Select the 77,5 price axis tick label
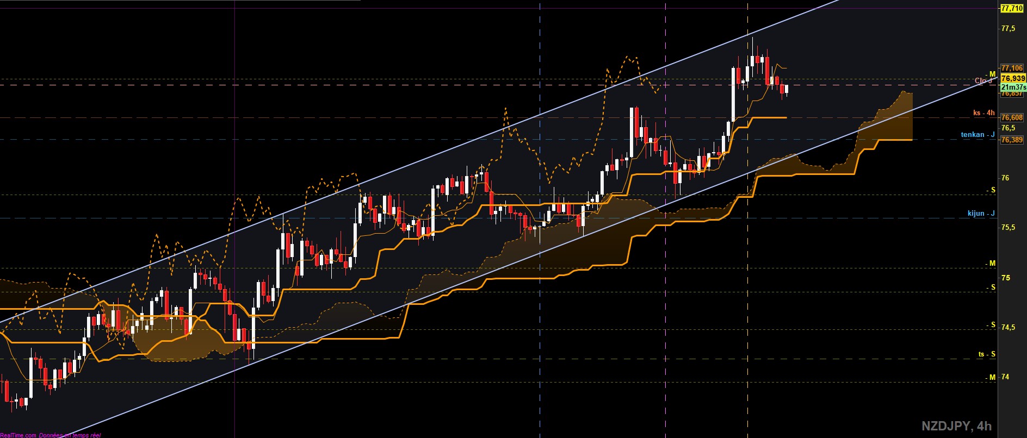The height and width of the screenshot is (438, 1027). pyautogui.click(x=1008, y=28)
